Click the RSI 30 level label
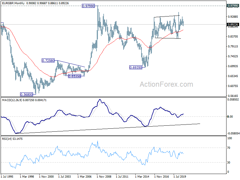The image size is (240, 180). pyautogui.click(x=229, y=163)
